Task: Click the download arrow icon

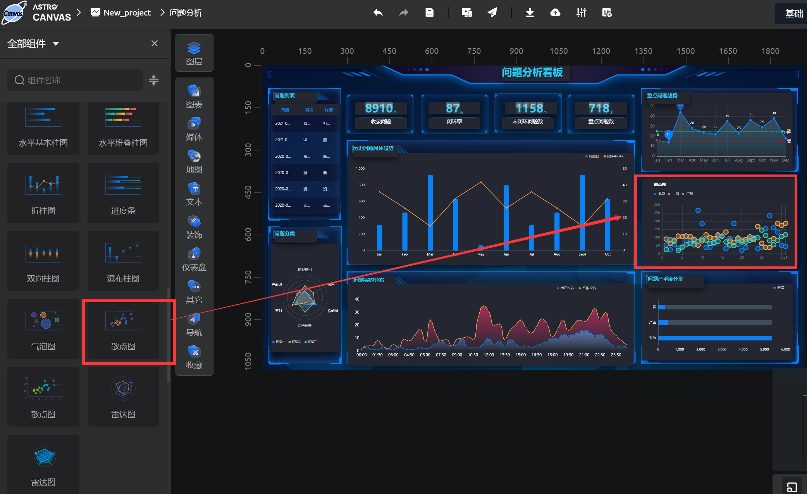Action: pos(530,13)
